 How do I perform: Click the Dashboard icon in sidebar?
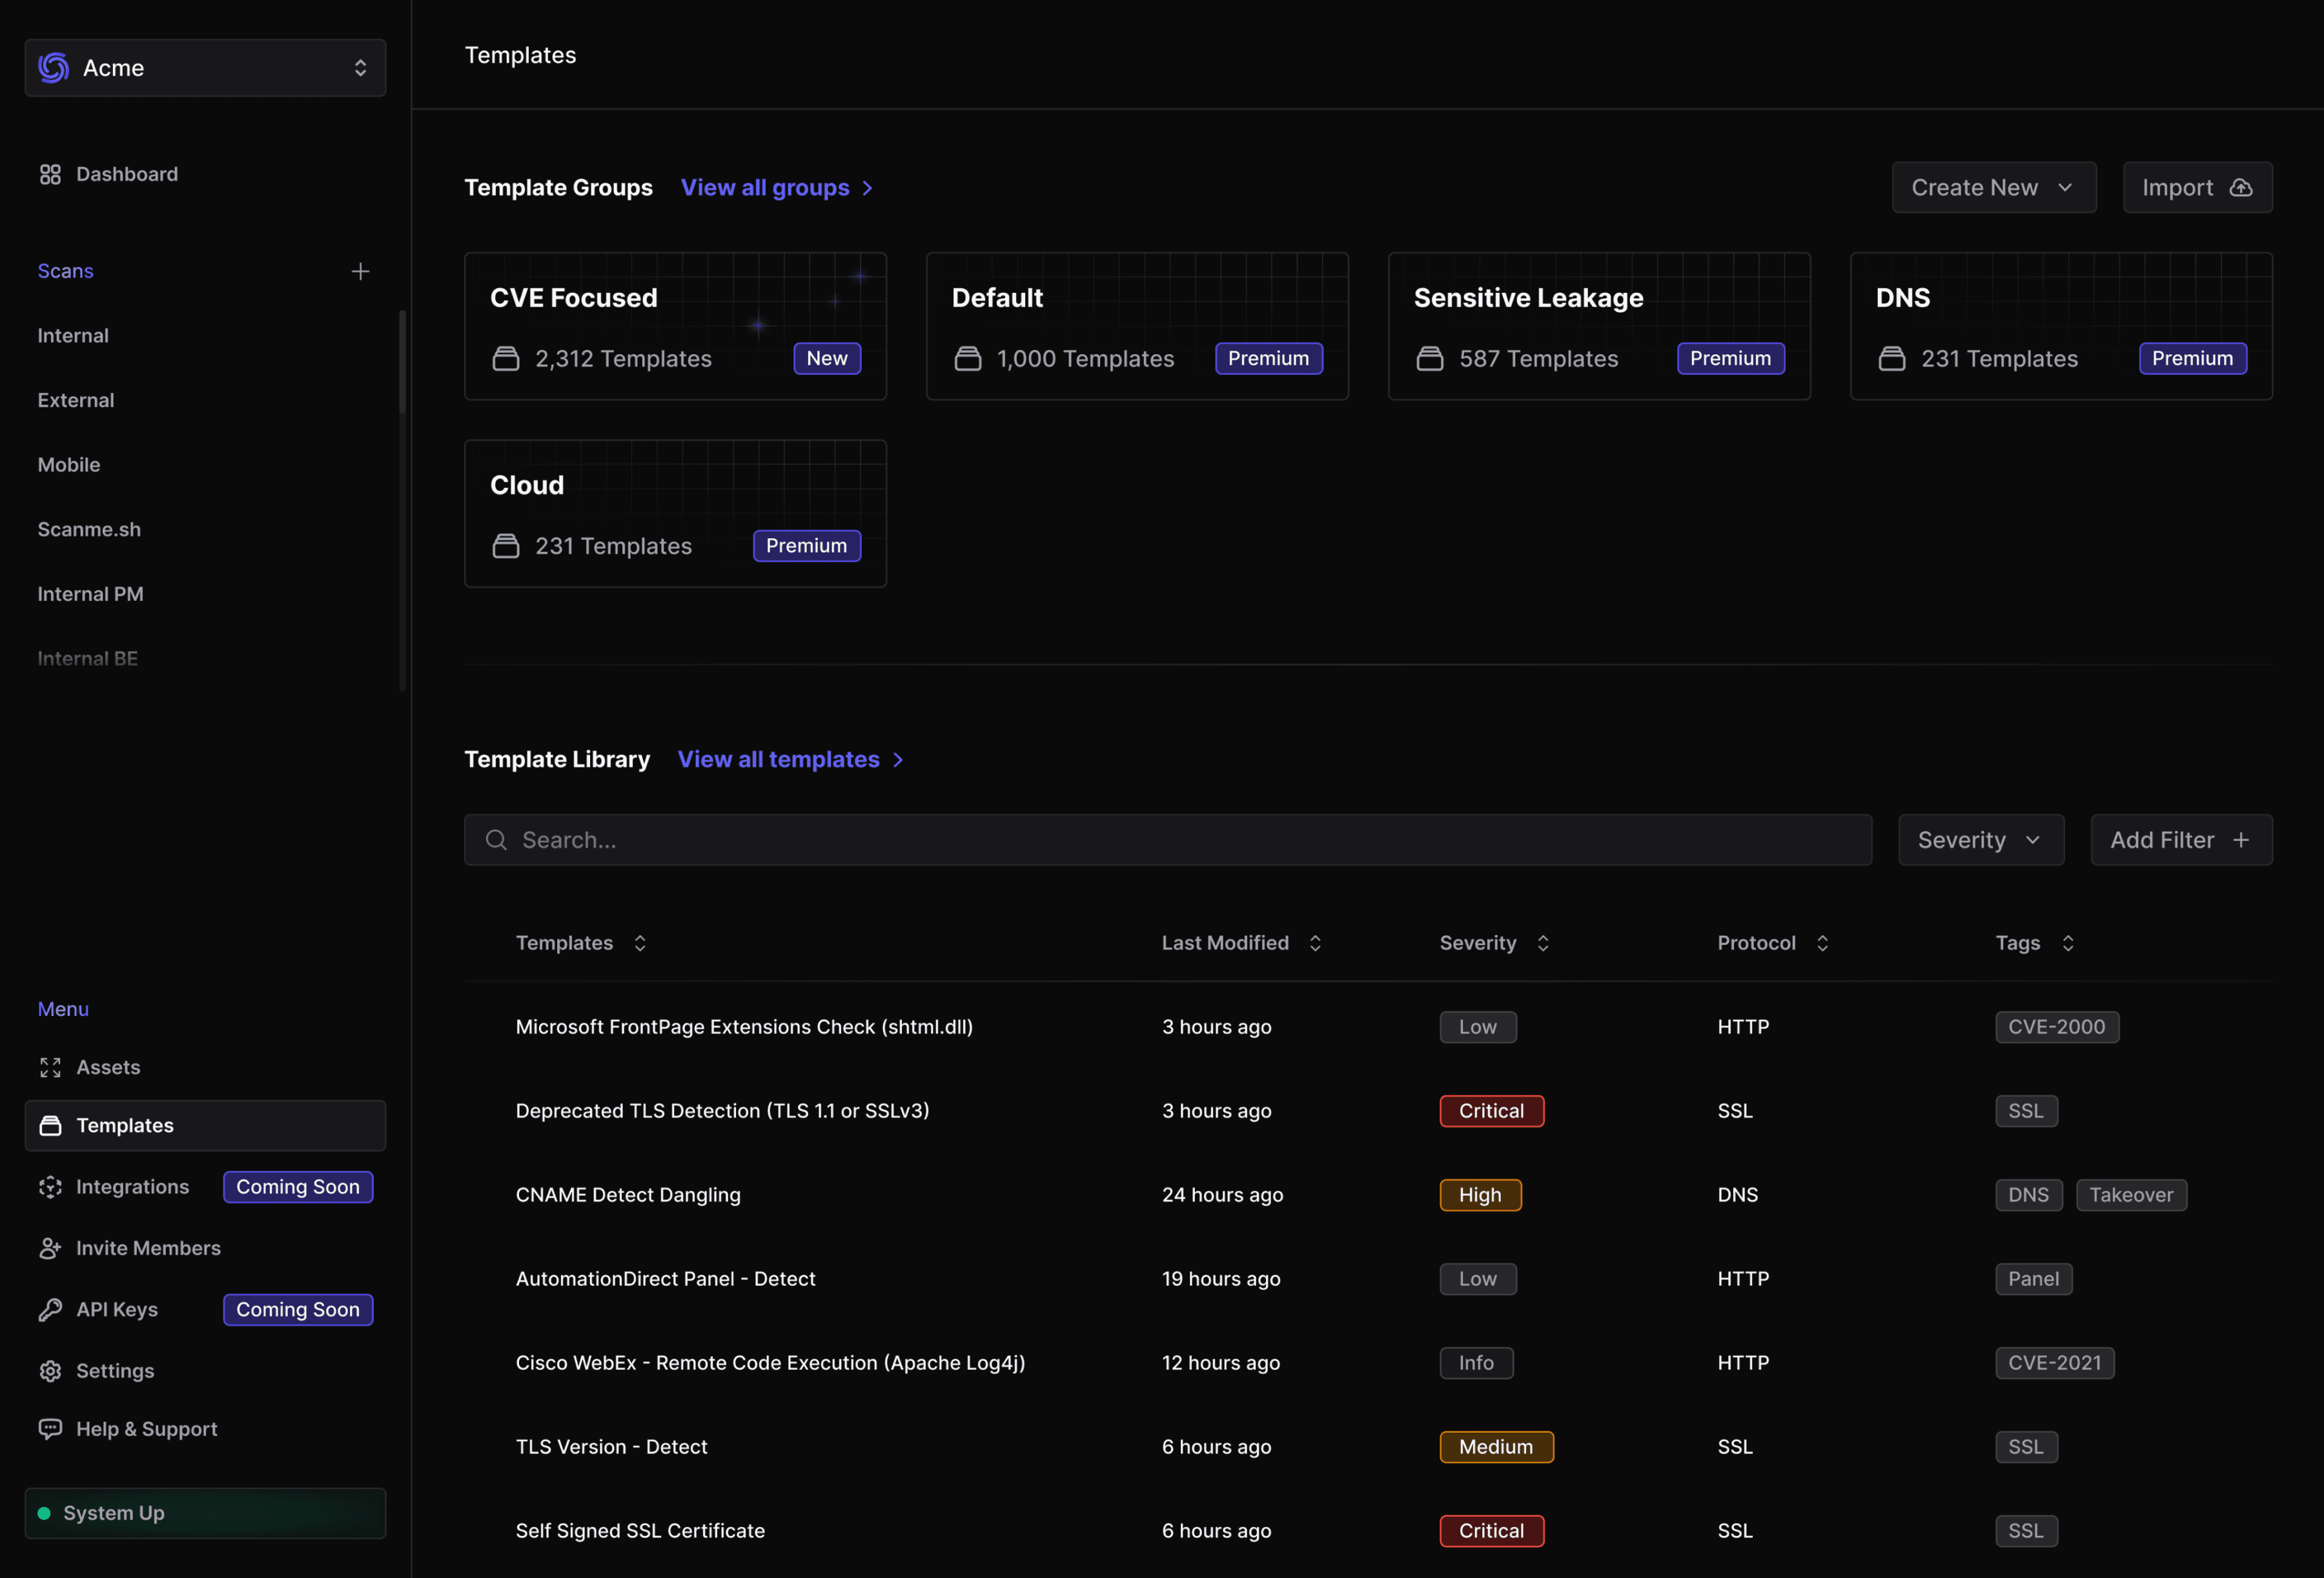[x=49, y=172]
